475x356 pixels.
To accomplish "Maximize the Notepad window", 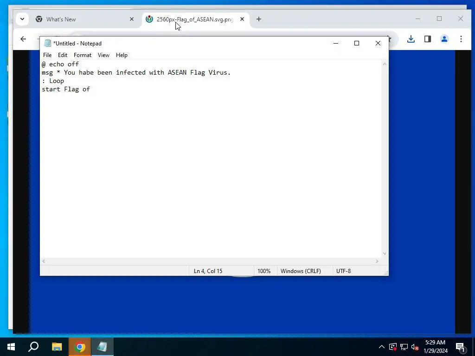I will tap(357, 43).
